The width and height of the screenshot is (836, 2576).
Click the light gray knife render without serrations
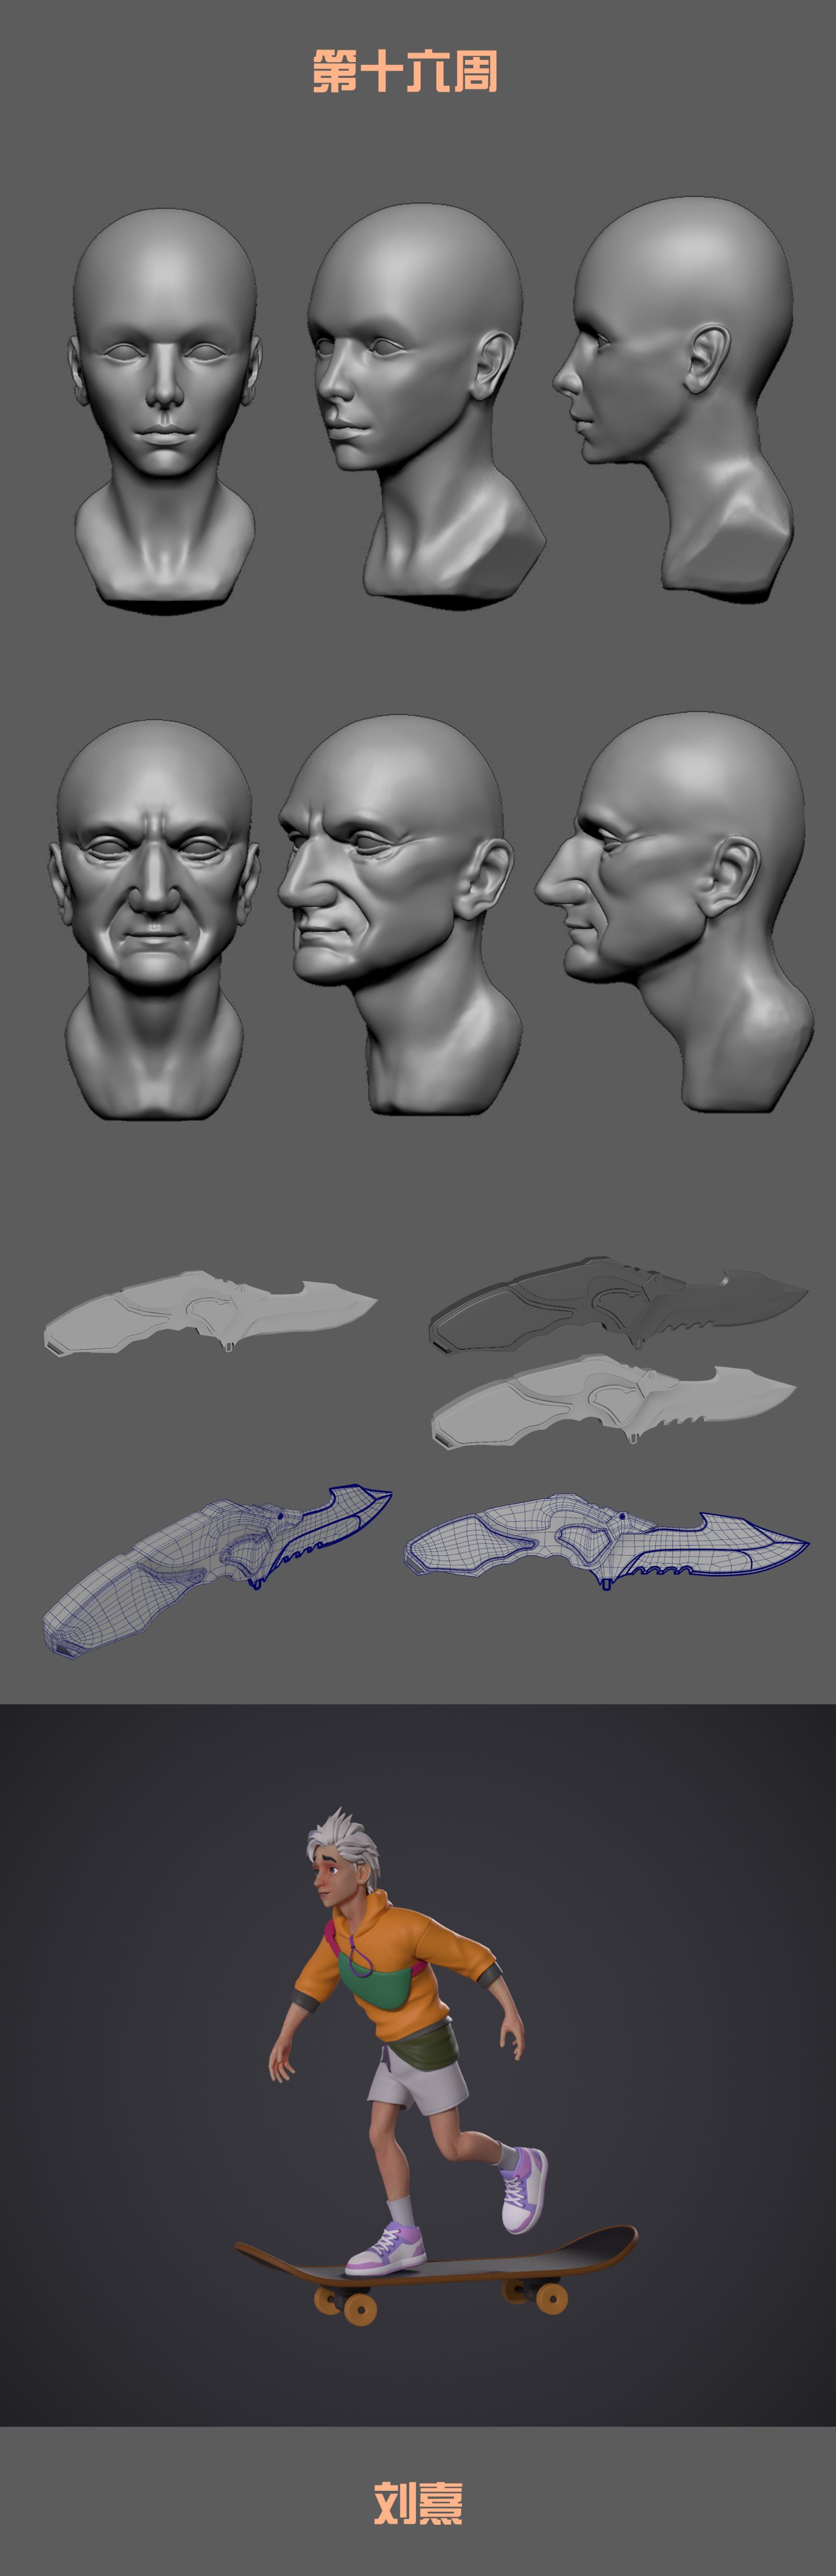[x=210, y=1312]
